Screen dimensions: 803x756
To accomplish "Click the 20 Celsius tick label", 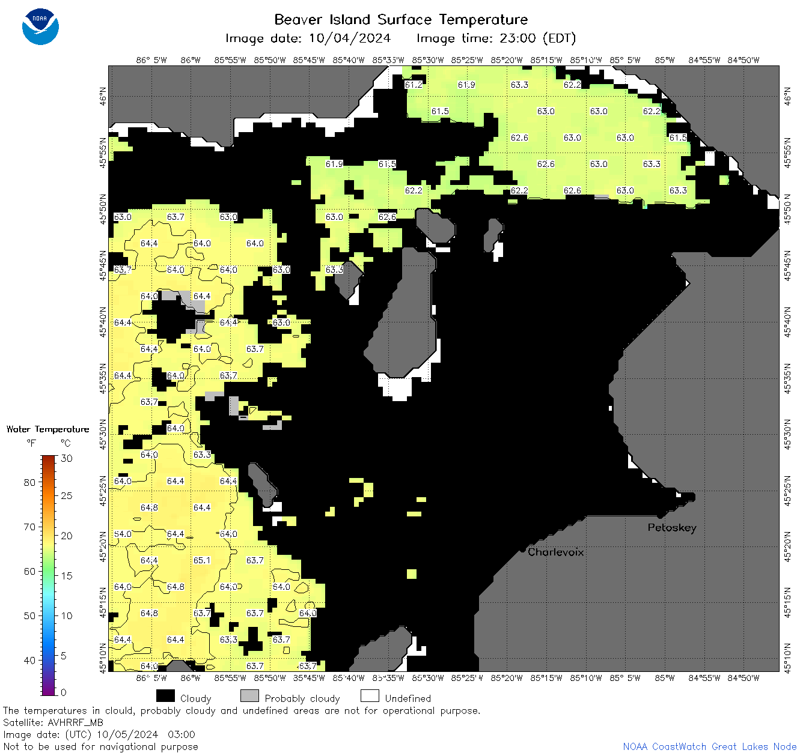I will click(x=67, y=536).
